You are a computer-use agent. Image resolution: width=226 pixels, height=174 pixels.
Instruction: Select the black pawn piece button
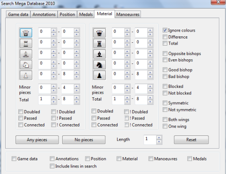(100, 75)
